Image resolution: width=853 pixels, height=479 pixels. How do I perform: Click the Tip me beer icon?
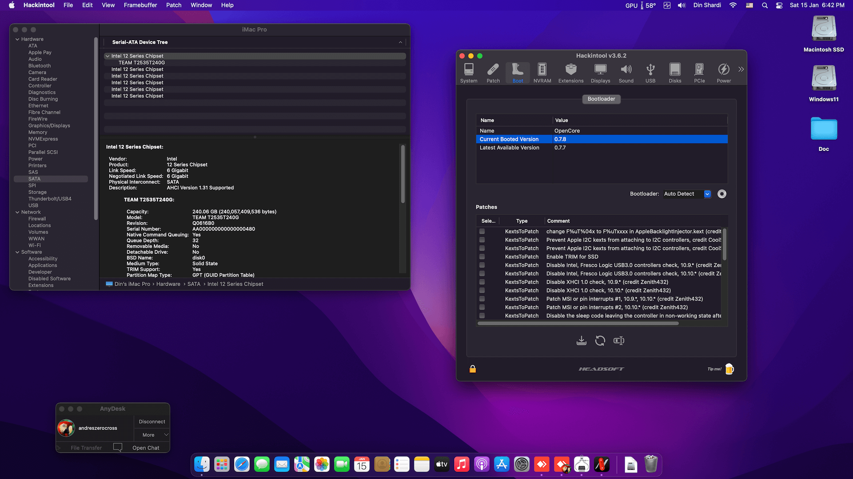[x=729, y=369]
